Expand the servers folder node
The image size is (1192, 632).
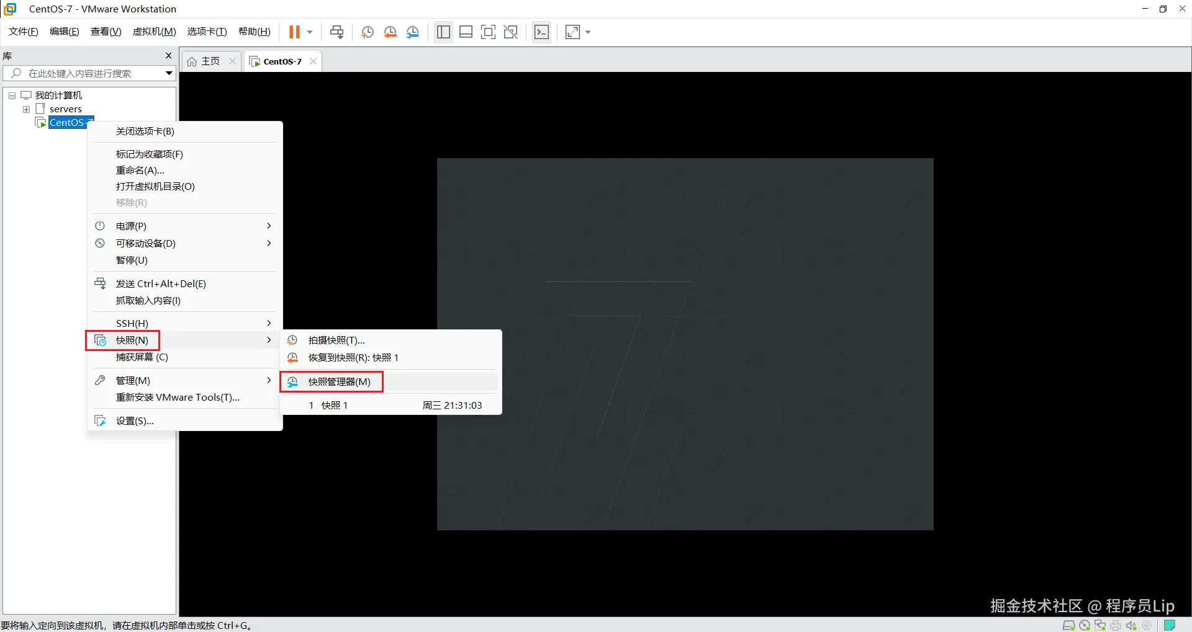[x=26, y=109]
